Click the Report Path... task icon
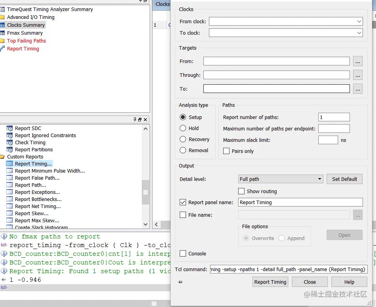The height and width of the screenshot is (307, 376). tap(9, 185)
